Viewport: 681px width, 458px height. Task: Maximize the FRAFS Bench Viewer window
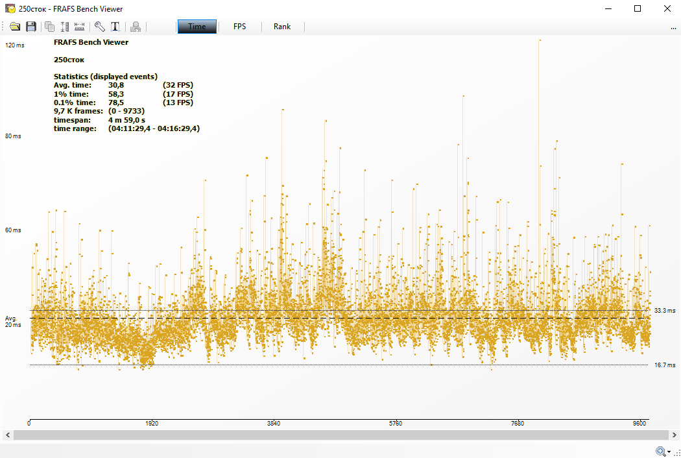[638, 9]
